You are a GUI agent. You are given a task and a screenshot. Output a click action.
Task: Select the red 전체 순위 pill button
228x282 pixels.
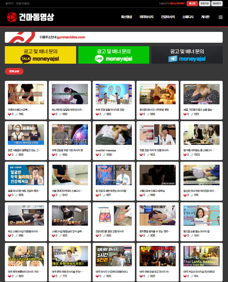14,71
